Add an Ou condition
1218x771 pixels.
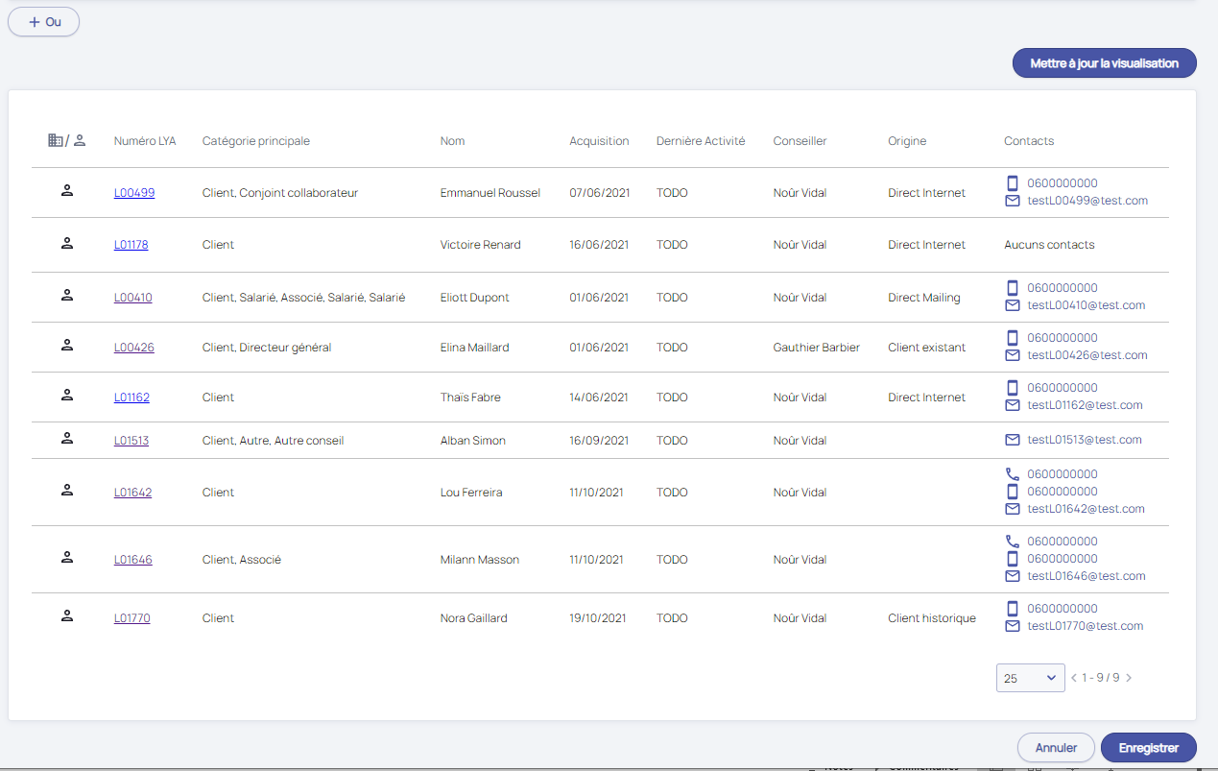[44, 22]
